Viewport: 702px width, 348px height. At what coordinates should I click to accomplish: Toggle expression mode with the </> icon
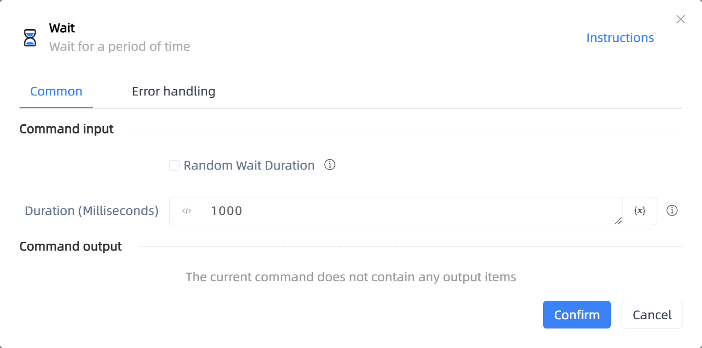(x=186, y=211)
